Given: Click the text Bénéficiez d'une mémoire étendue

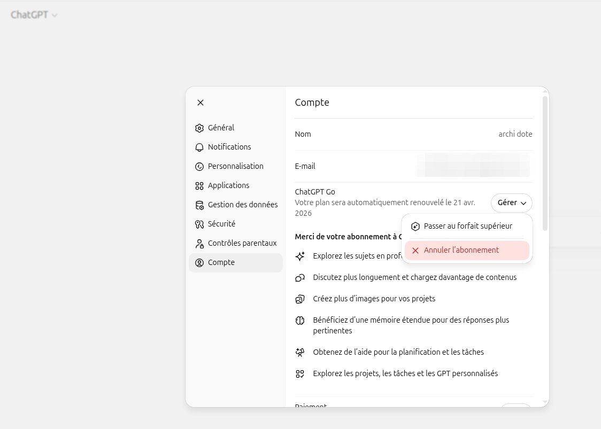Looking at the screenshot, I should (411, 325).
